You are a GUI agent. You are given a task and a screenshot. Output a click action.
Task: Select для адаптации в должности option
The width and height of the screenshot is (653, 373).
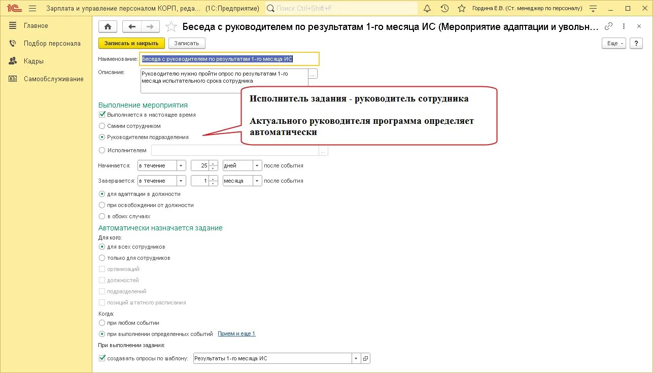[102, 194]
